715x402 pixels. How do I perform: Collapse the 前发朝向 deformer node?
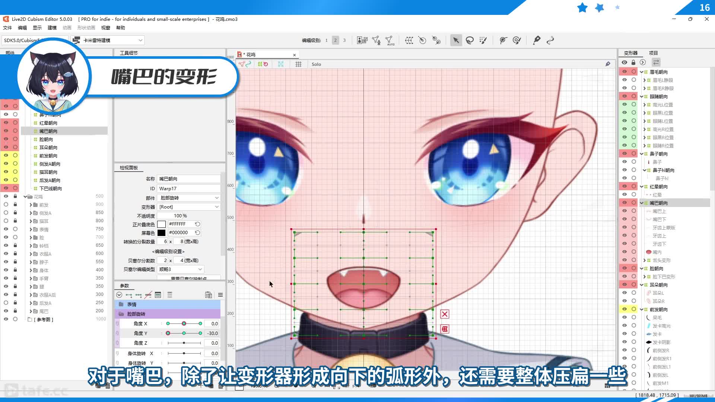point(642,309)
